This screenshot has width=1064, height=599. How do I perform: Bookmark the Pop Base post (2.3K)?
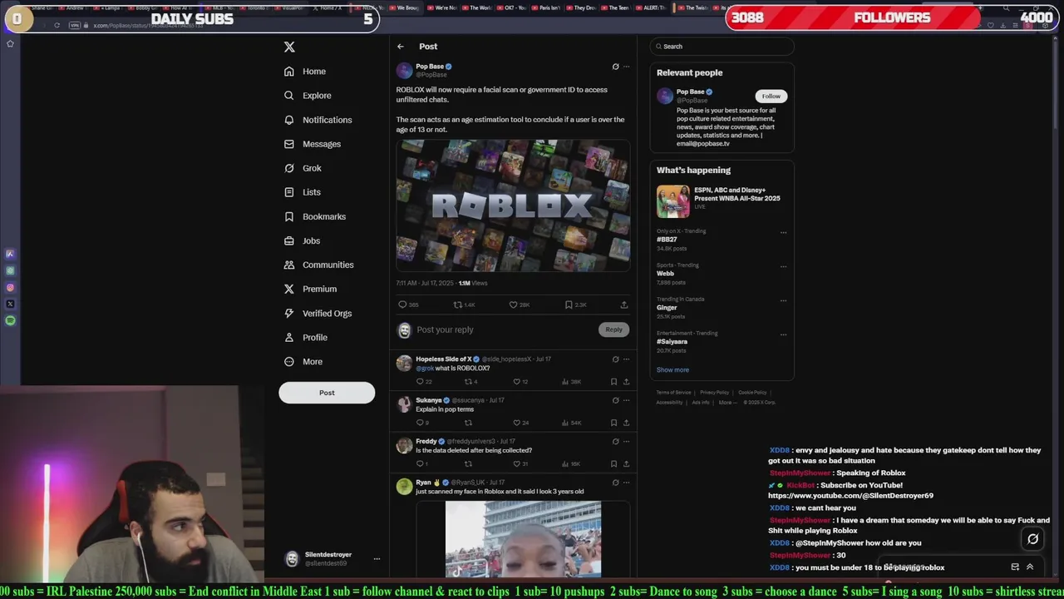tap(569, 304)
